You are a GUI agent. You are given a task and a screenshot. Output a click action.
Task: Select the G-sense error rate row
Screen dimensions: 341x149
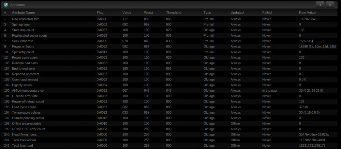[x=169, y=96]
